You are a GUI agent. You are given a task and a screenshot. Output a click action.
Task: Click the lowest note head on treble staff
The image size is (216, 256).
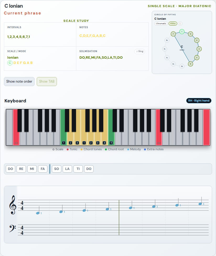click(38, 213)
